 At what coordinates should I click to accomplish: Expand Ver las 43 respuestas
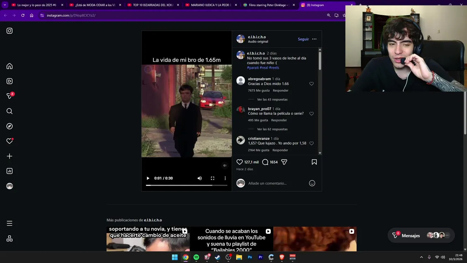pos(272,99)
